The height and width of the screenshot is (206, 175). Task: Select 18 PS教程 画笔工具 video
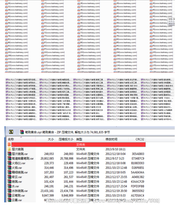point(88,89)
